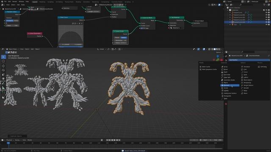Switch to the Geometry Nodes workspace tab
Screen dimensions: 271x152
[117, 2]
